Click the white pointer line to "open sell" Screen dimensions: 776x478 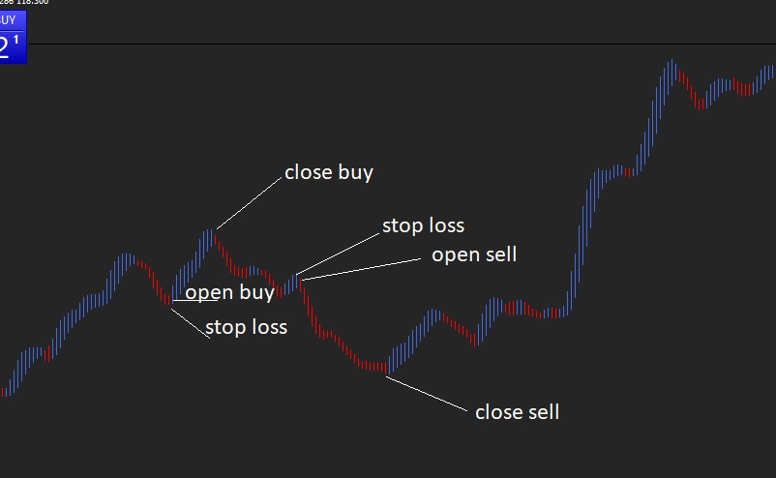coord(363,269)
